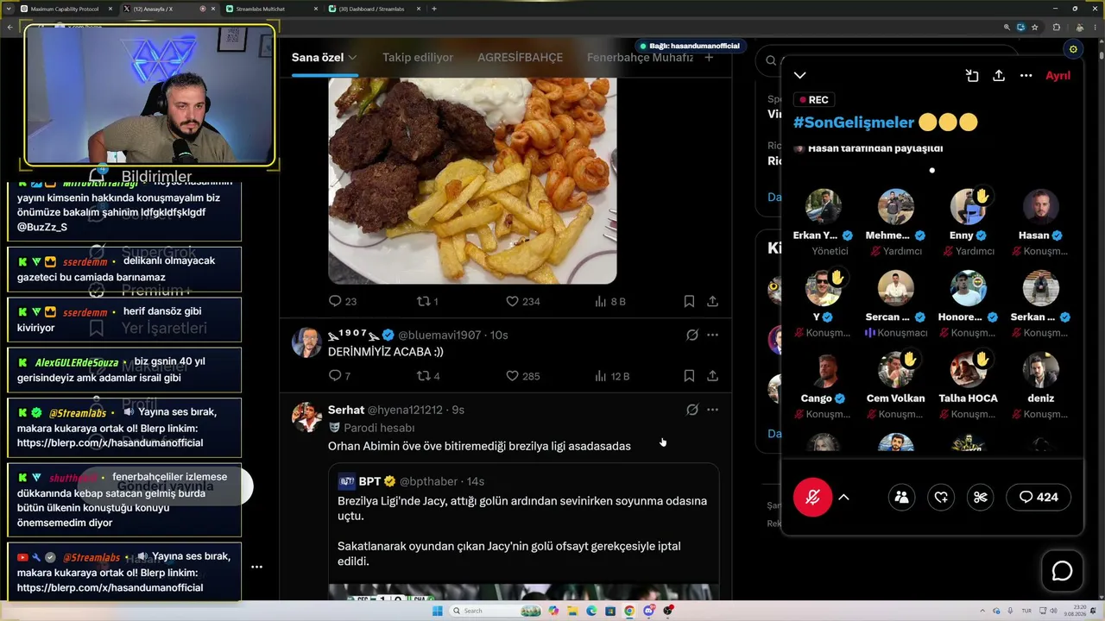Open Chrome extensions puzzle icon
This screenshot has height=621, width=1105.
1056,27
